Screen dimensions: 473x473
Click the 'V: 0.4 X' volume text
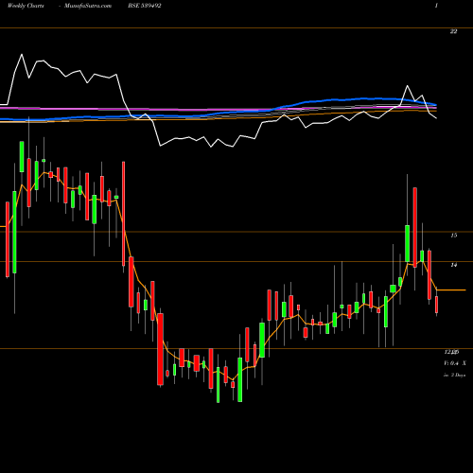(455, 363)
